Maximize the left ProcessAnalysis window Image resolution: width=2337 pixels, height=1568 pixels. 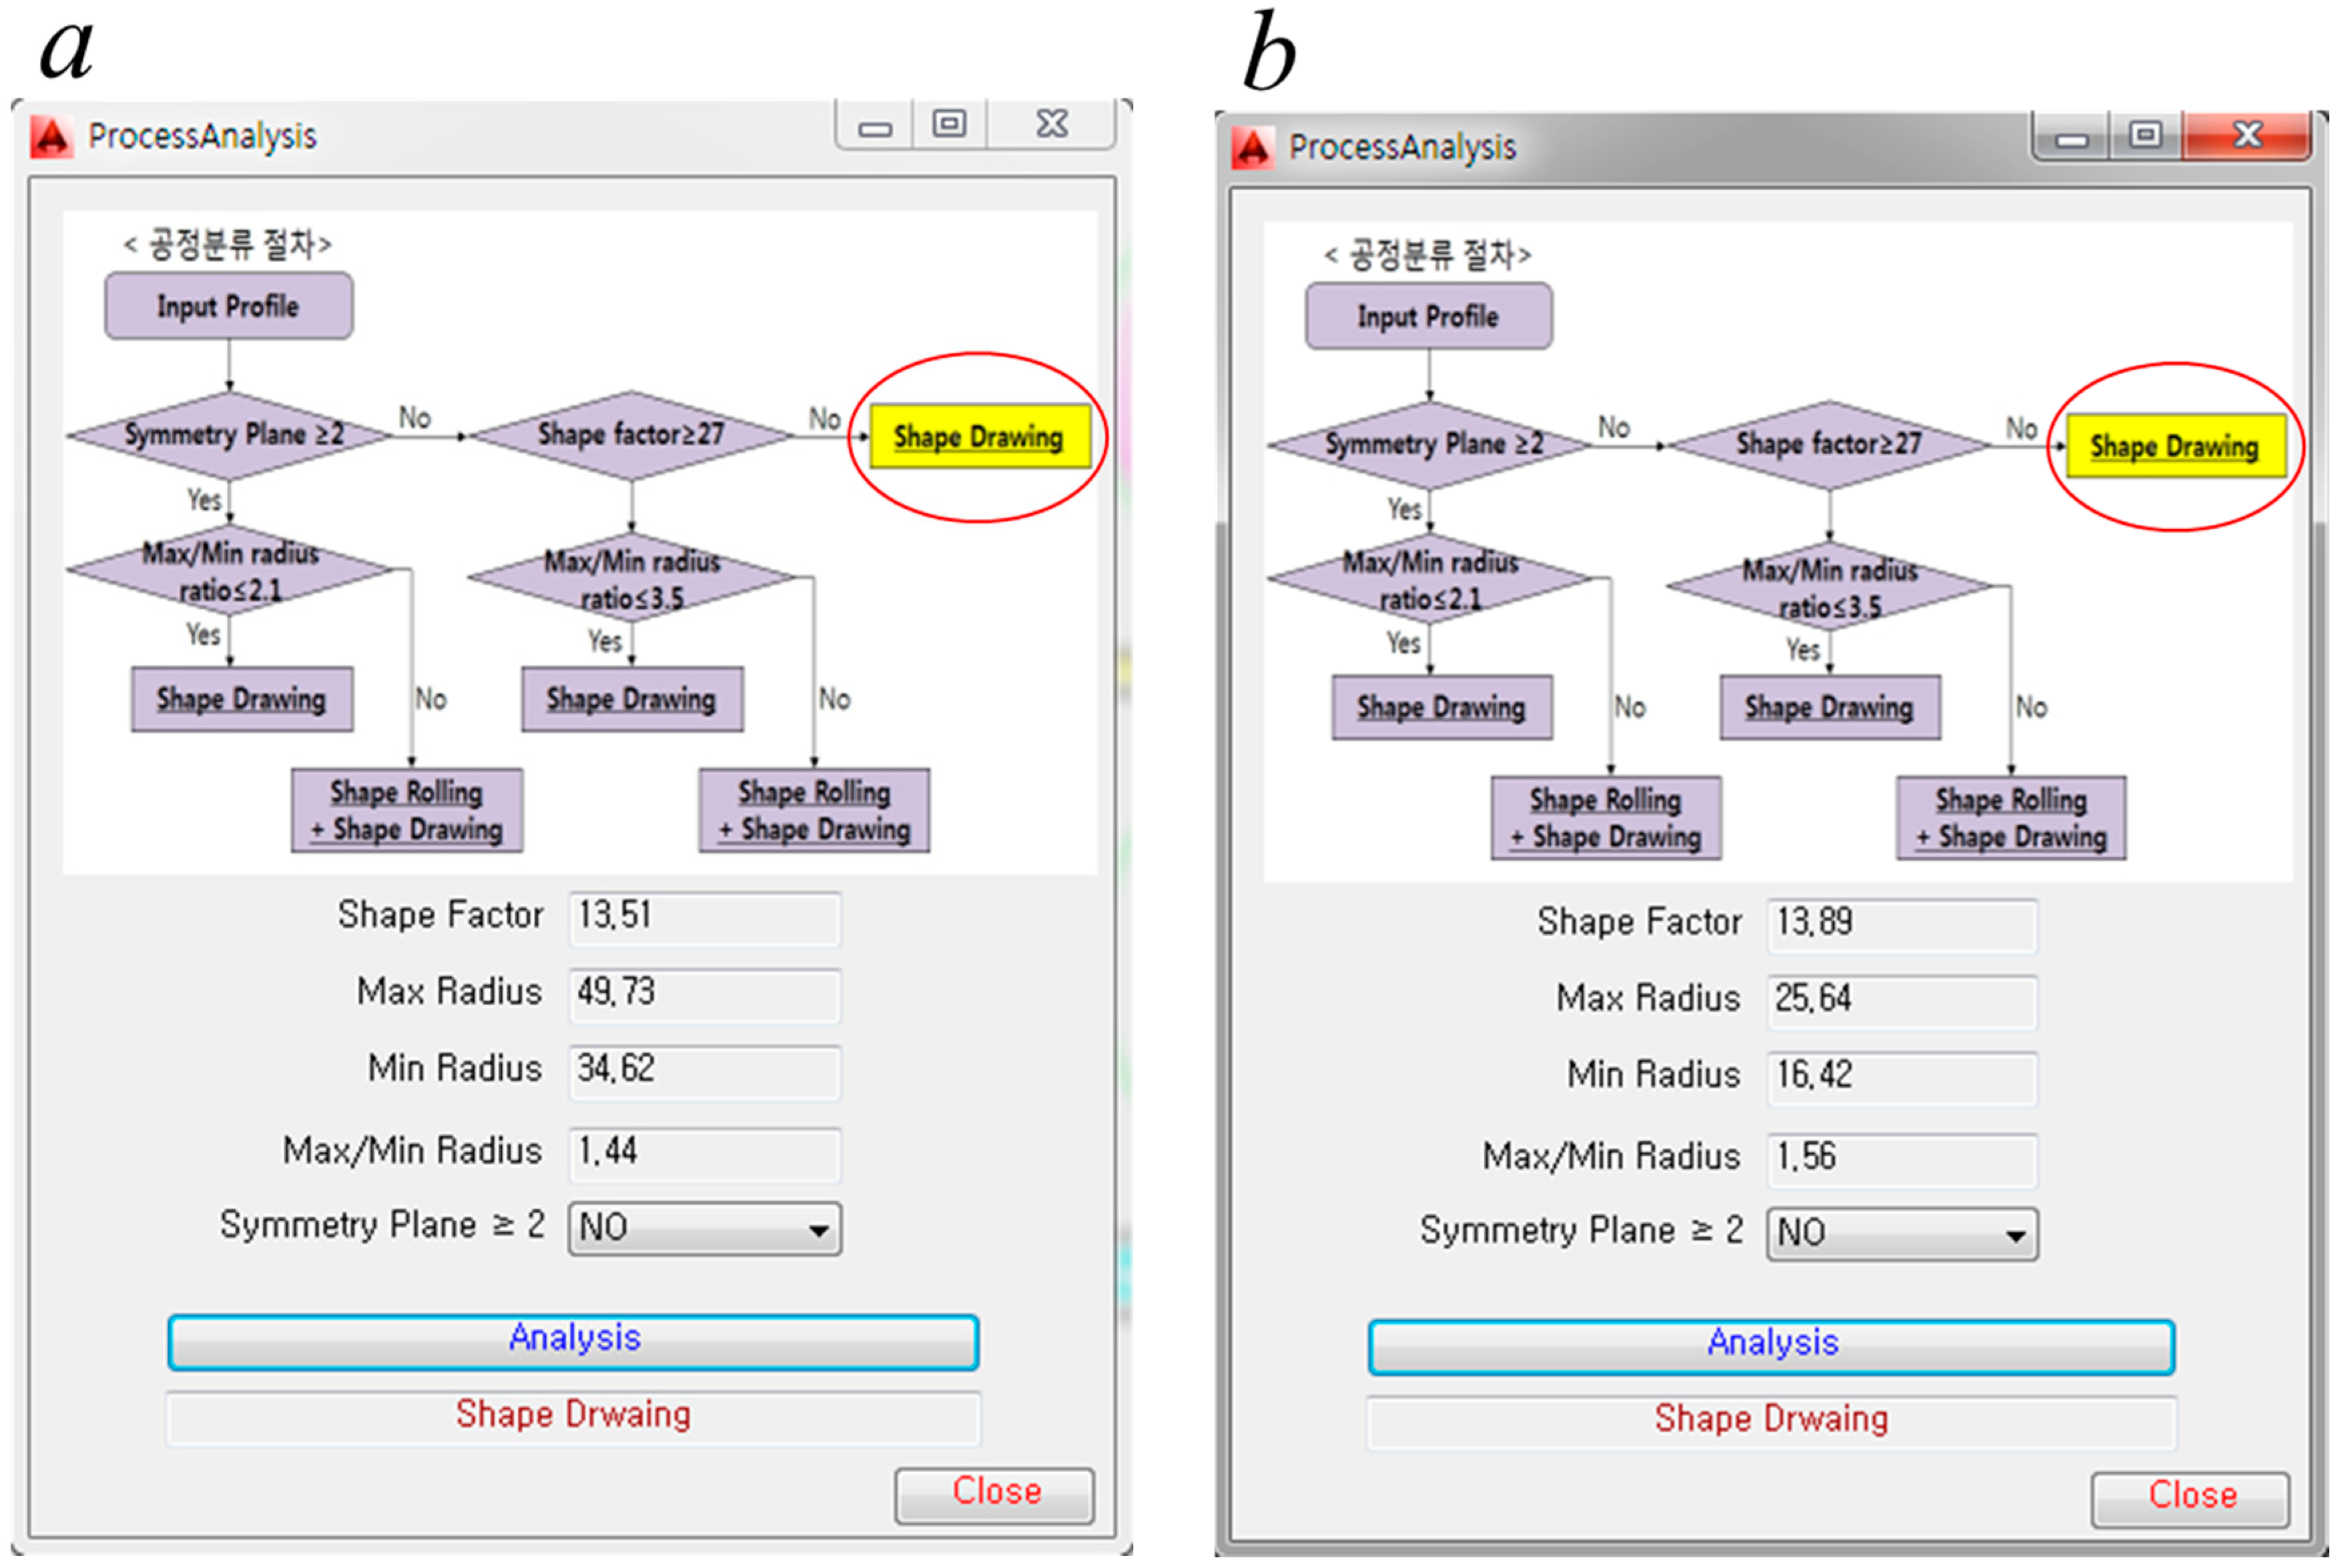[x=950, y=124]
